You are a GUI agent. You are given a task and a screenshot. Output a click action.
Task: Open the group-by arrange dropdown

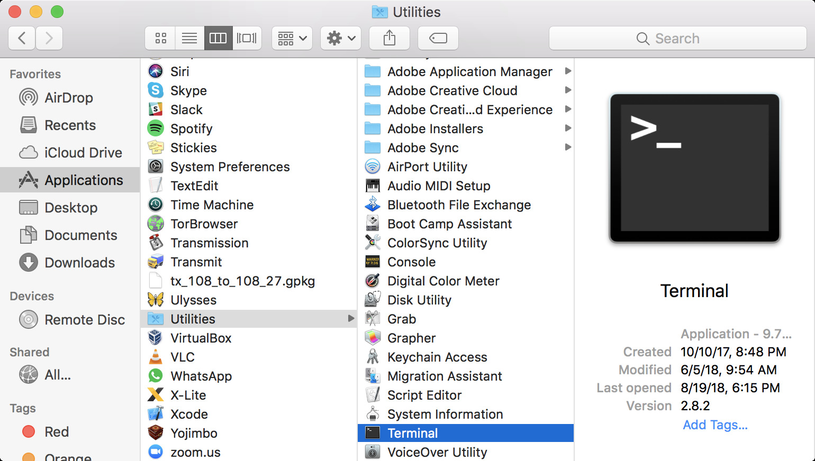292,38
